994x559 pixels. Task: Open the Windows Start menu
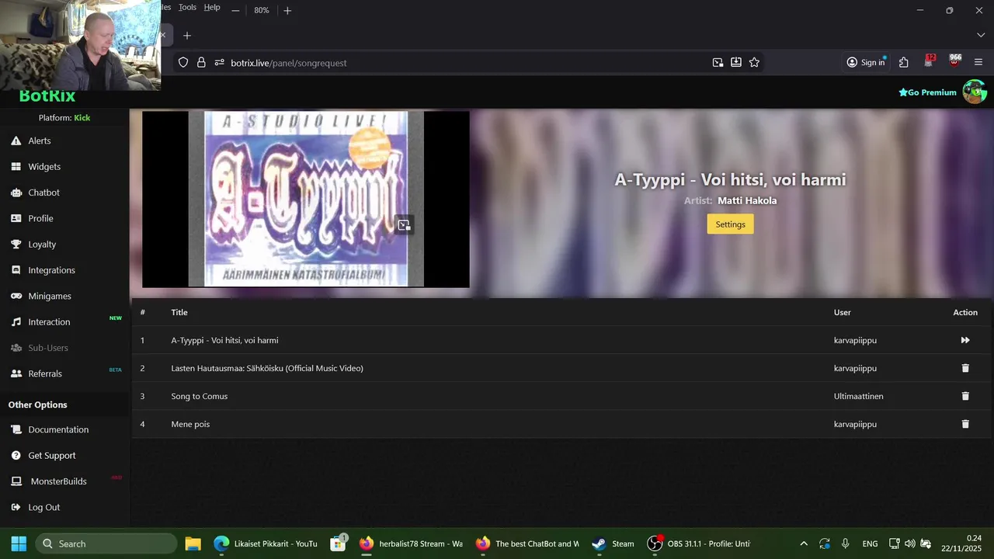19,543
